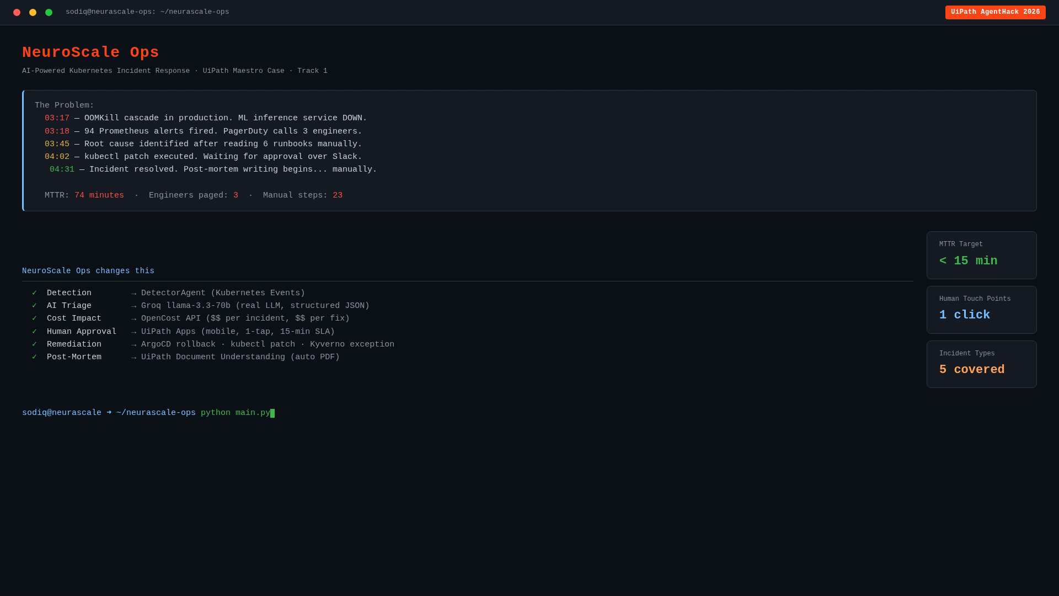The width and height of the screenshot is (1059, 596).
Task: Click the checkmark next to Remediation
Action: (34, 344)
